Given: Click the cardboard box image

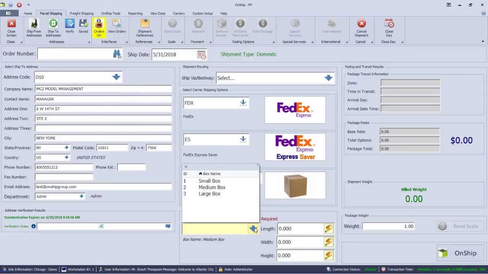Looking at the screenshot, I should 295,185.
